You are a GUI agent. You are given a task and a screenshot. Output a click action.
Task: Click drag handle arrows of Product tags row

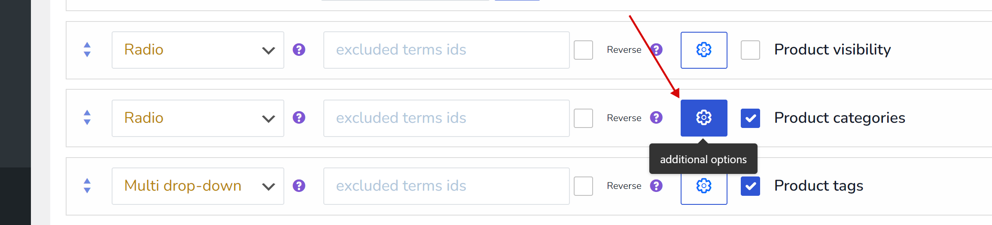pyautogui.click(x=87, y=186)
